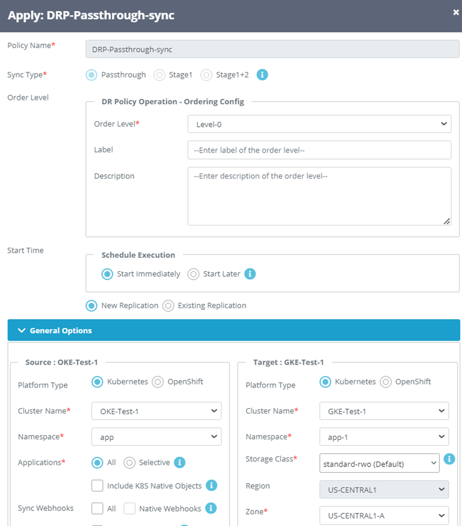Choose Start Later option
Screen dimensions: 462x526
[193, 274]
